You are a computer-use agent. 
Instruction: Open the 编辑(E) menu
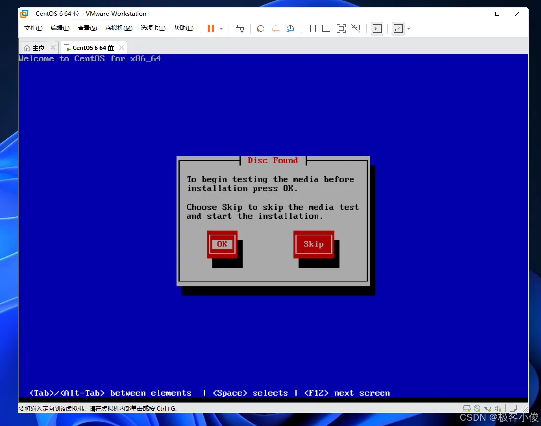click(x=60, y=28)
